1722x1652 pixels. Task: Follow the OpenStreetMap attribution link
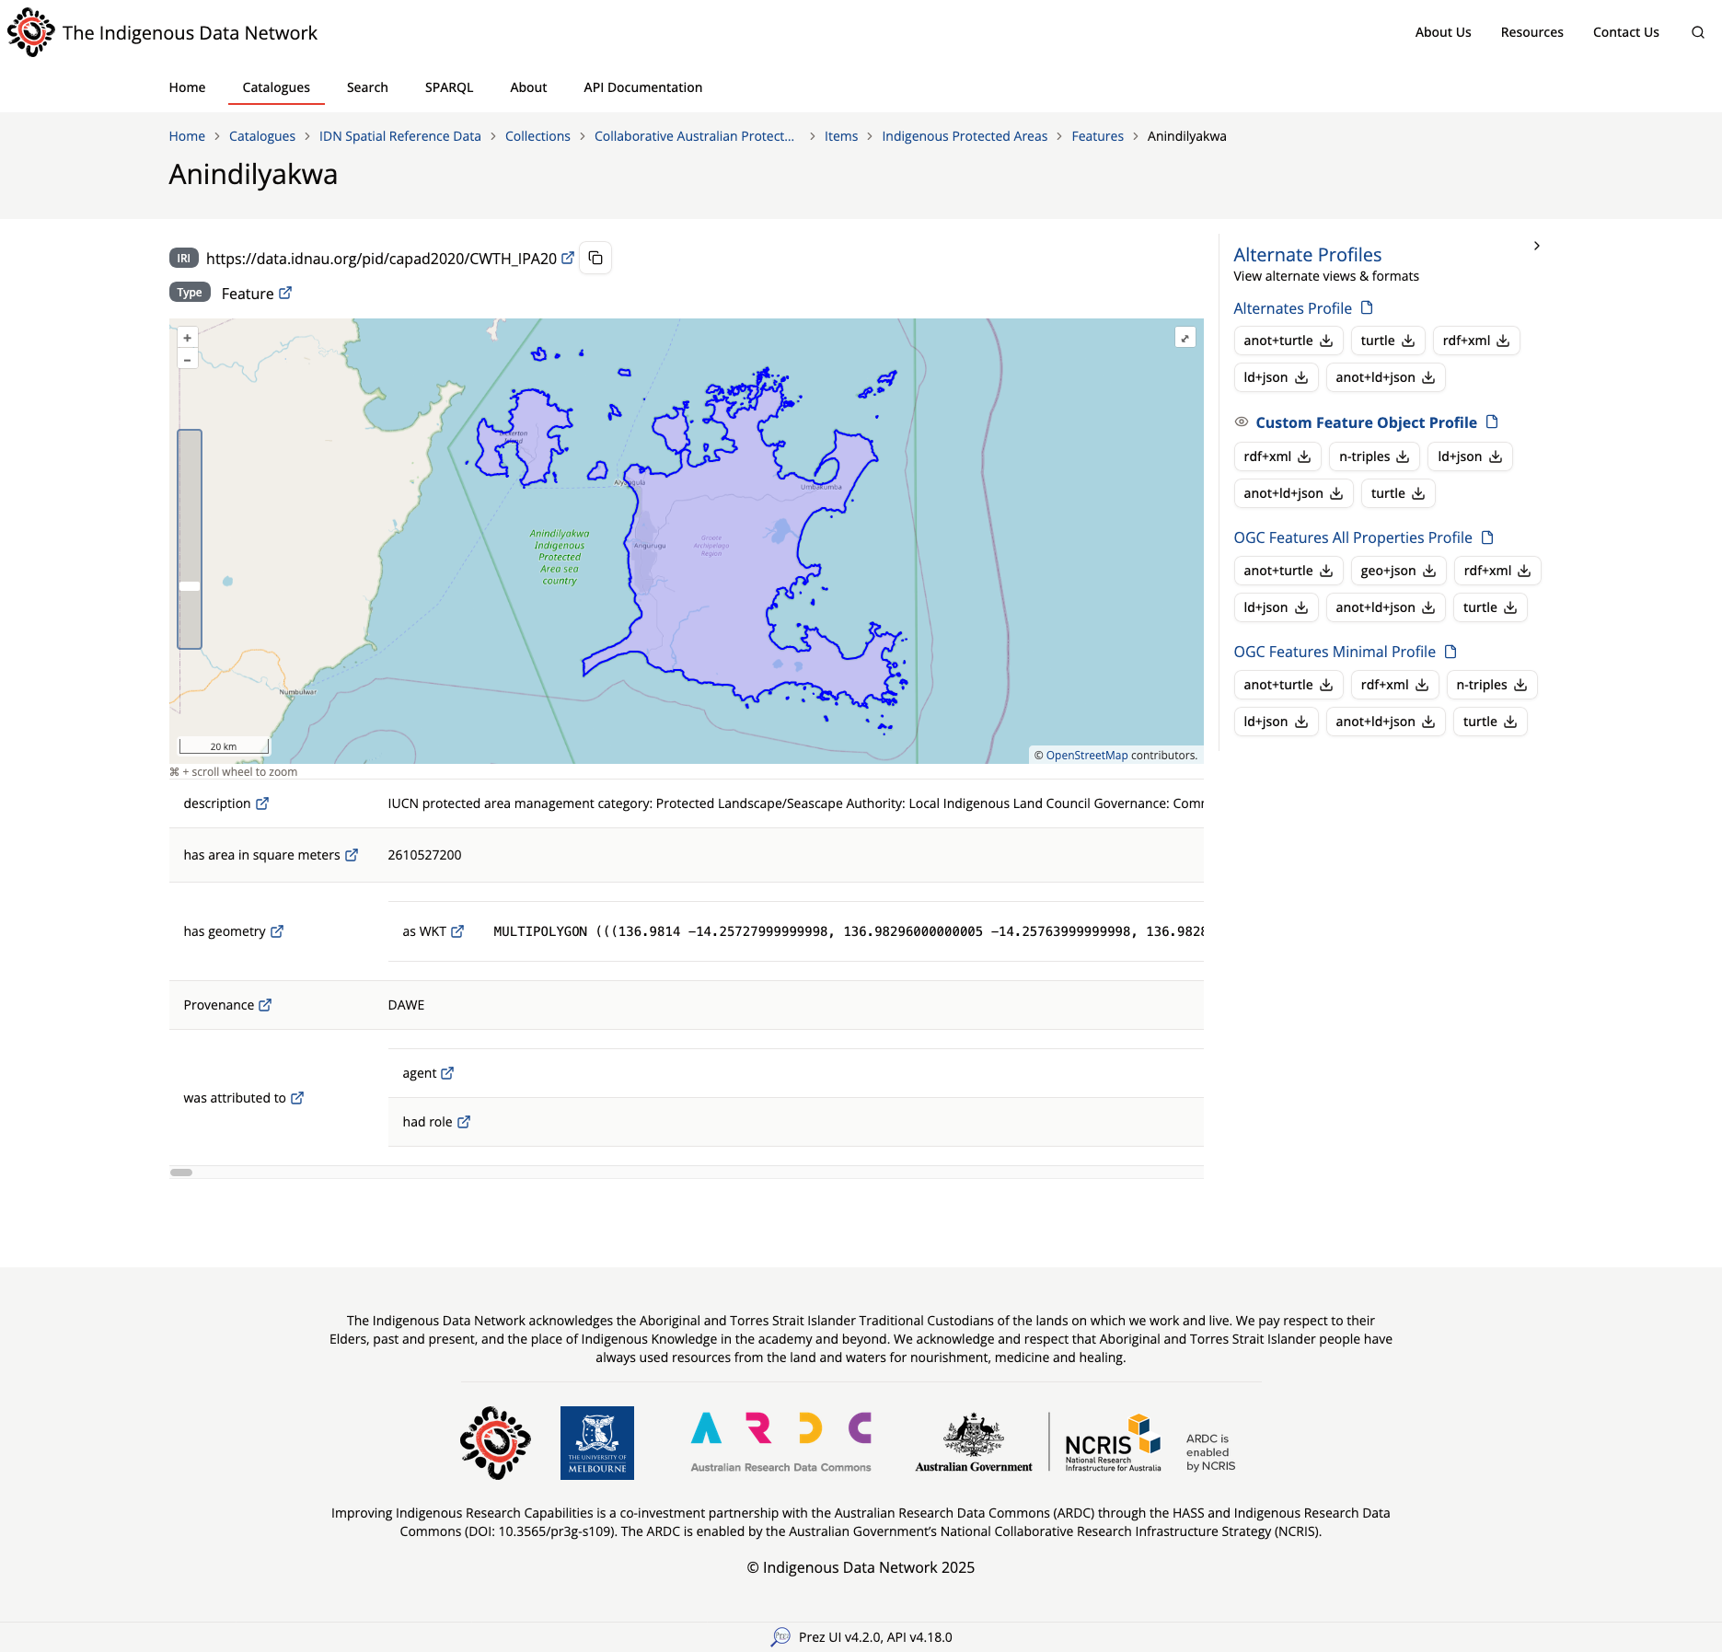[1087, 755]
